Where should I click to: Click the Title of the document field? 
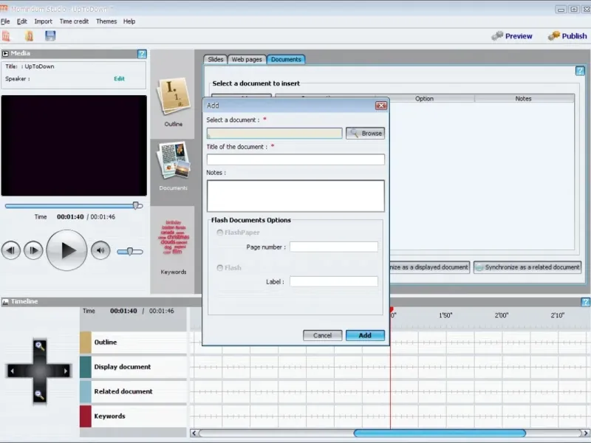pos(295,159)
